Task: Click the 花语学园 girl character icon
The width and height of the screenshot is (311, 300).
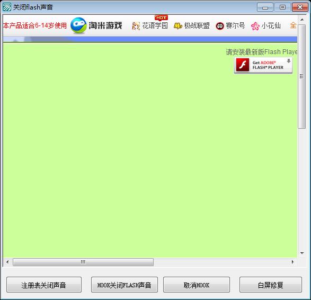Action: pyautogui.click(x=136, y=26)
